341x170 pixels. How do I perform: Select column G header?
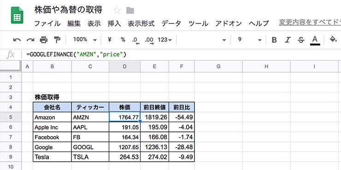coord(218,67)
